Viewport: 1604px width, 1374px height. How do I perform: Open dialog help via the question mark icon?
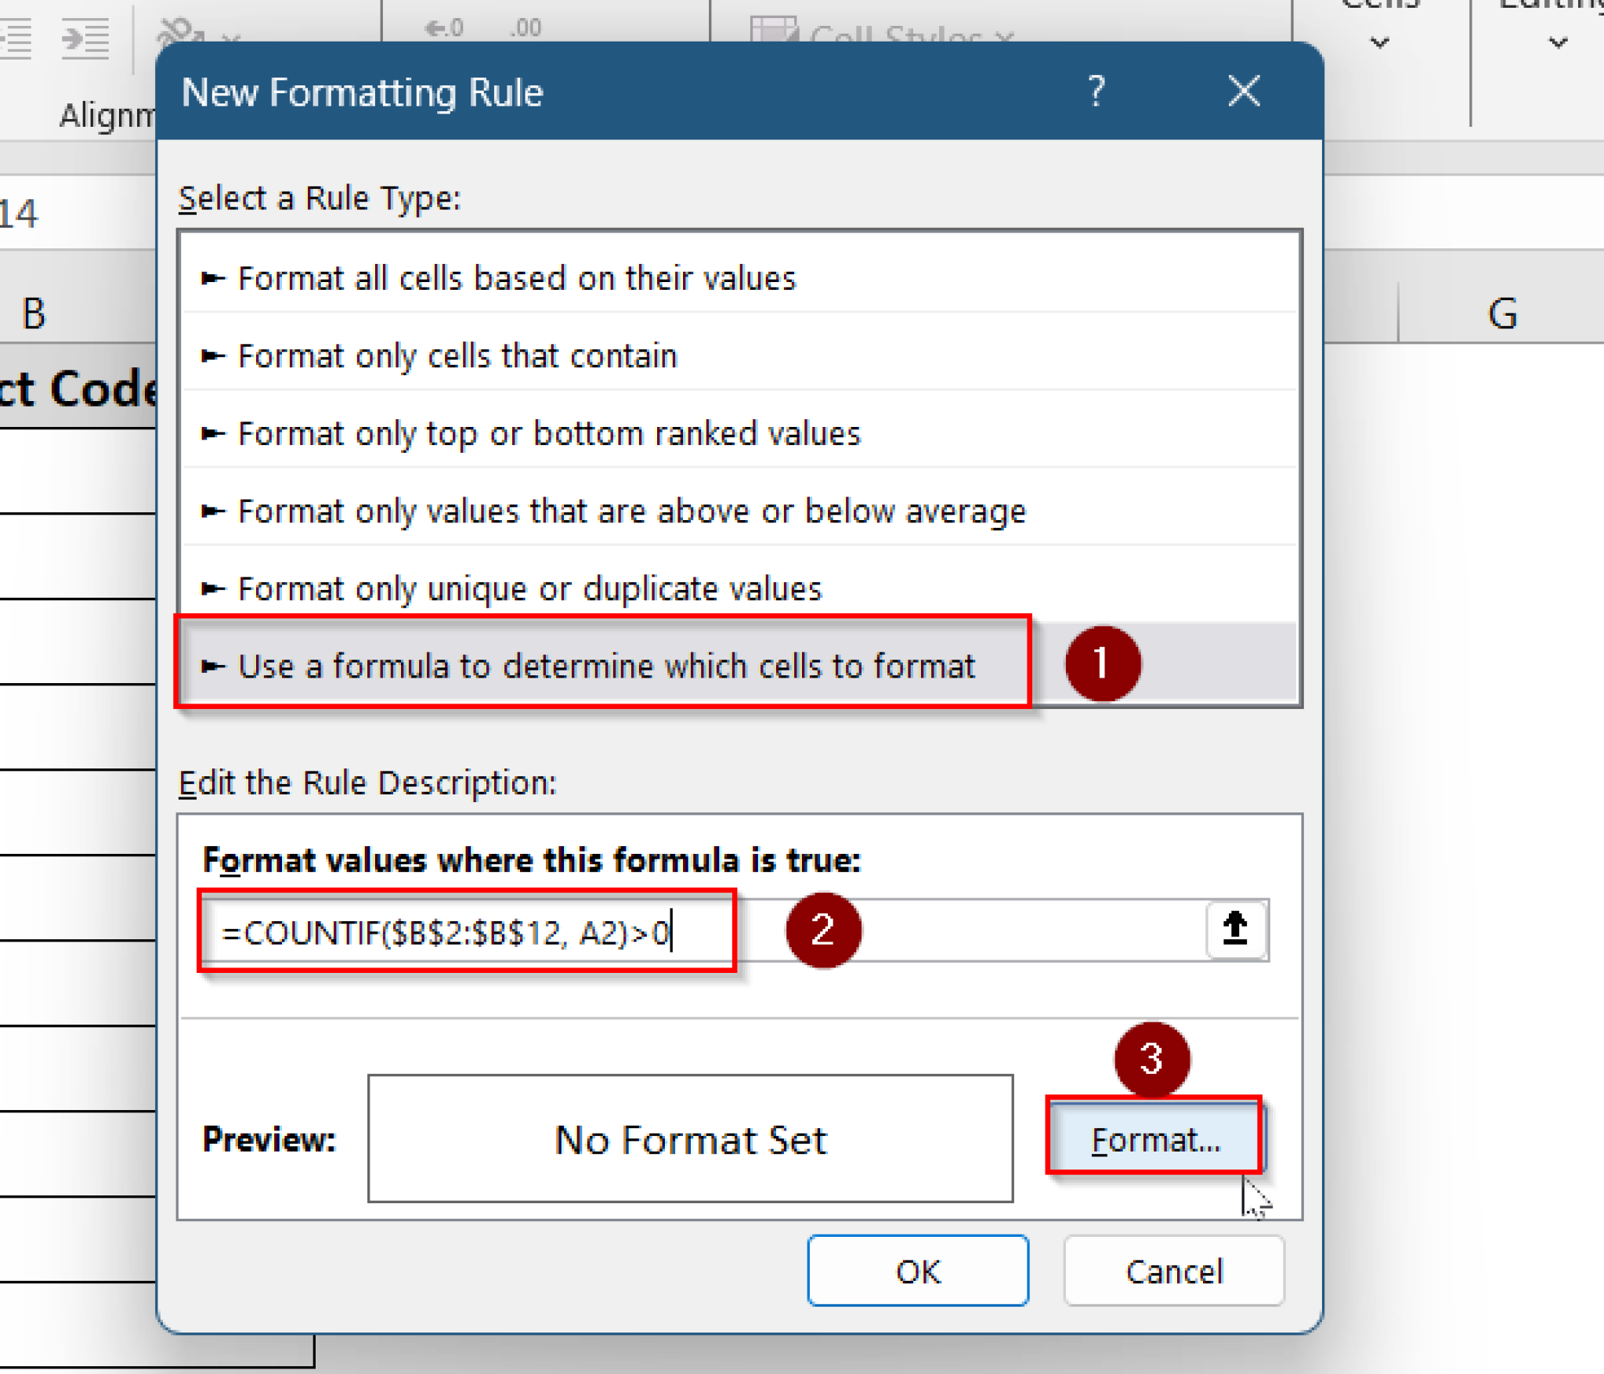pos(1096,91)
